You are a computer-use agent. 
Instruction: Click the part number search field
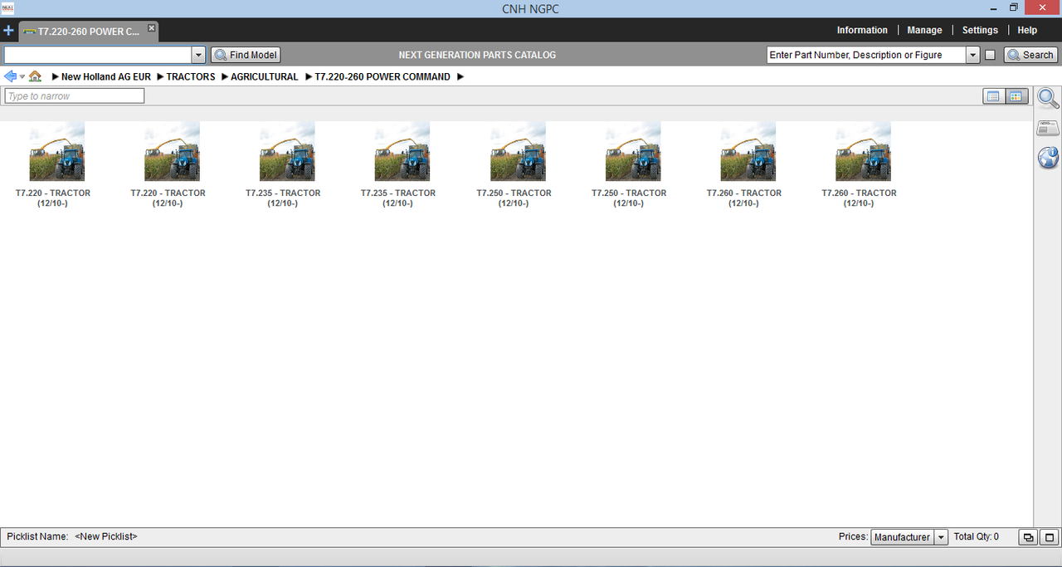866,55
